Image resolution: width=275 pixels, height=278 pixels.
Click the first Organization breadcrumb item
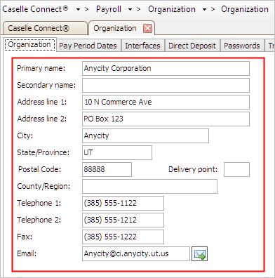[x=172, y=9]
